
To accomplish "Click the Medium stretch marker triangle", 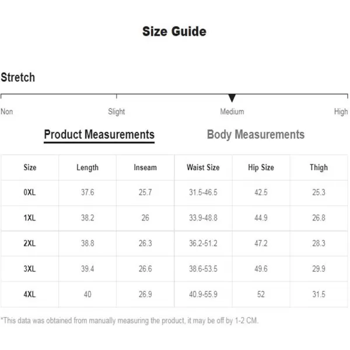I will pos(232,98).
